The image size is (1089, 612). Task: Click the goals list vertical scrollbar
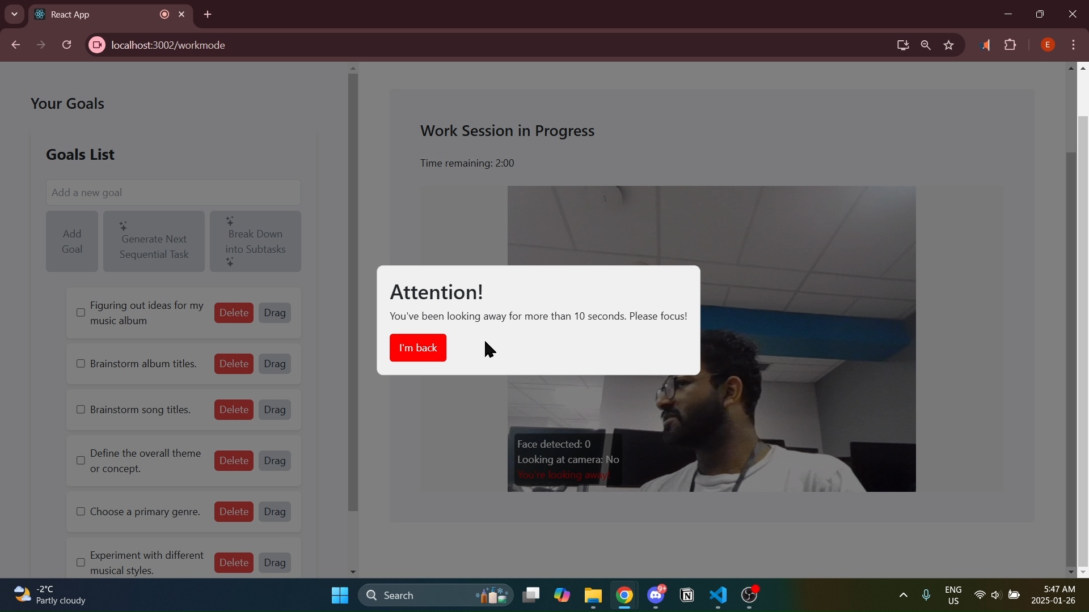point(353,292)
